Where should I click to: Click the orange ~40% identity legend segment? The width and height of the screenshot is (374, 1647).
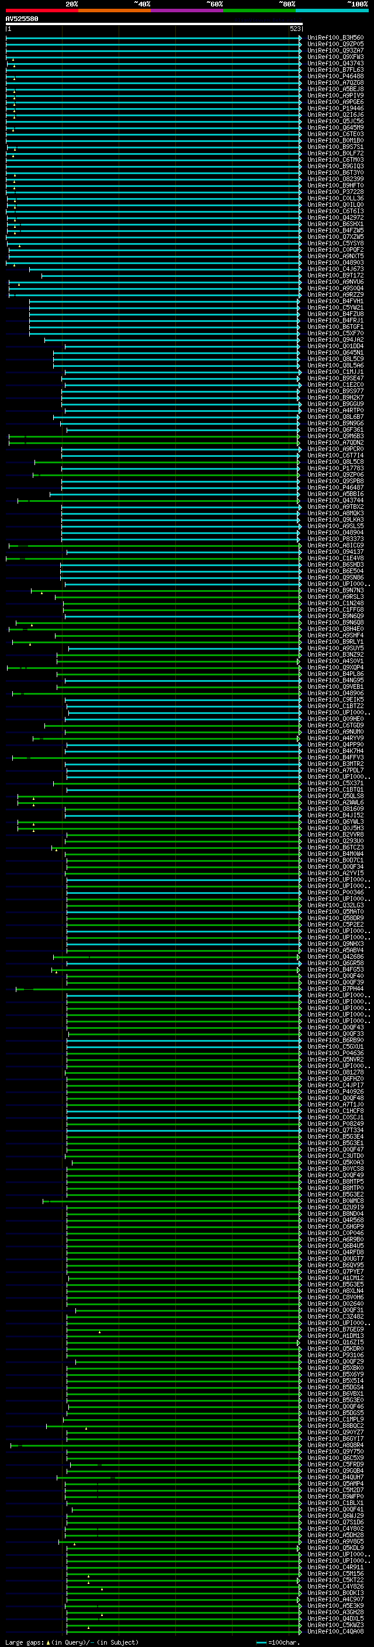click(115, 11)
